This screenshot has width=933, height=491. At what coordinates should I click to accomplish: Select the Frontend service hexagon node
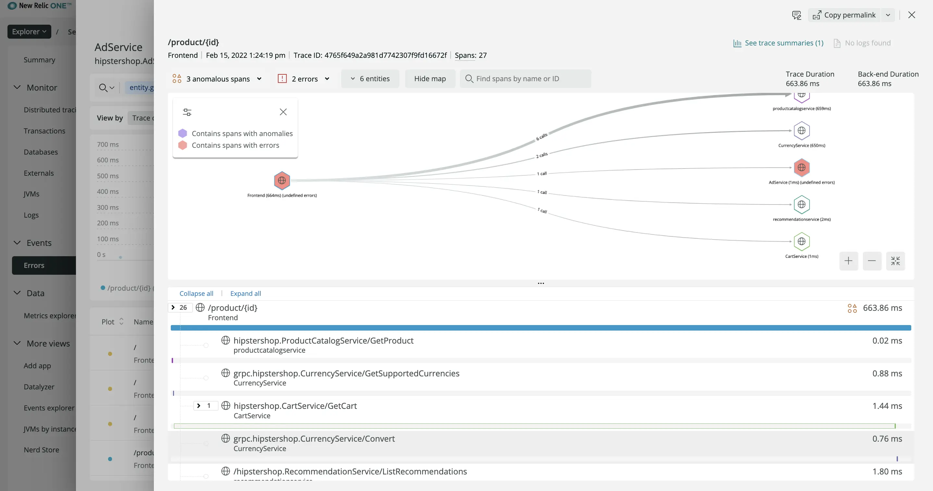coord(282,181)
